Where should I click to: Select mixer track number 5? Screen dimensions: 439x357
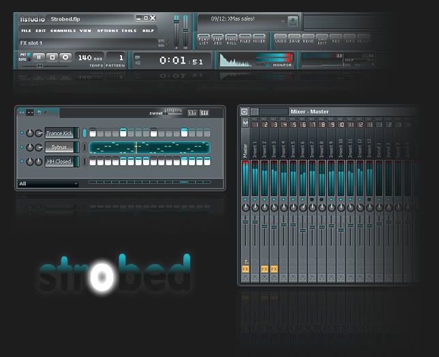coord(293,124)
